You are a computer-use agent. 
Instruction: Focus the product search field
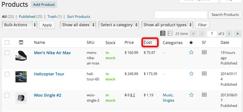coord(180,15)
